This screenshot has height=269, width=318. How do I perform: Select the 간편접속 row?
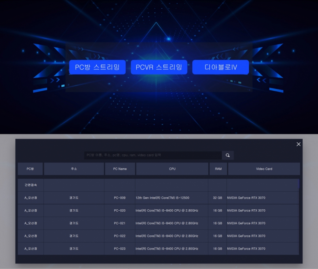[158, 185]
